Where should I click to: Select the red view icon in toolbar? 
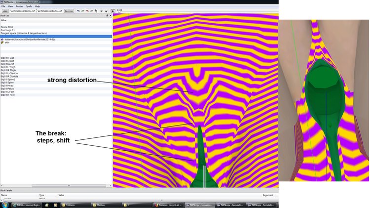pyautogui.click(x=87, y=11)
